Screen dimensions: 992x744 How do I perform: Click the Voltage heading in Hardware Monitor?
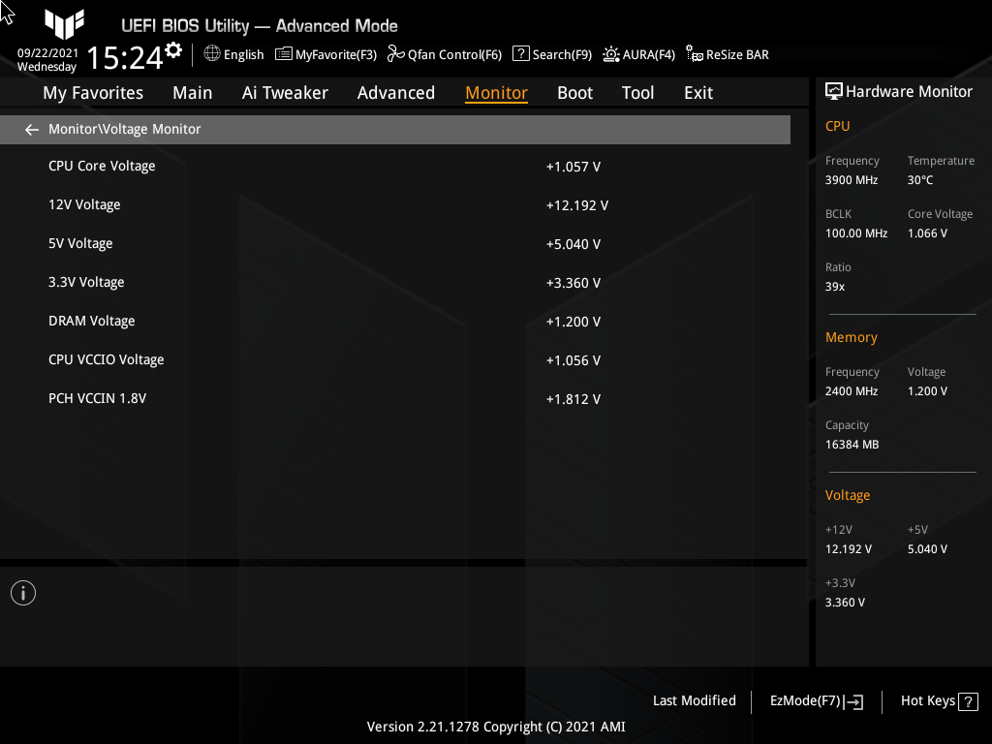847,495
